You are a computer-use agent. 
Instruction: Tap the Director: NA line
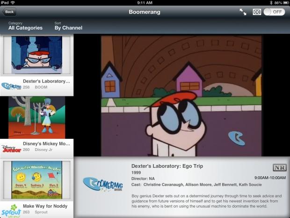[143, 179]
